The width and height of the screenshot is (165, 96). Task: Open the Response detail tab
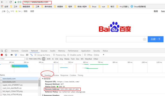(64, 75)
